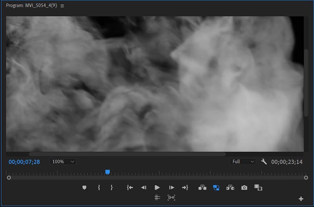Jump to In point
The height and width of the screenshot is (207, 314).
(130, 188)
